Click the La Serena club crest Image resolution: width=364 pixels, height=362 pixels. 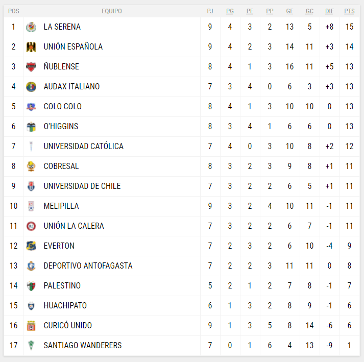point(31,27)
